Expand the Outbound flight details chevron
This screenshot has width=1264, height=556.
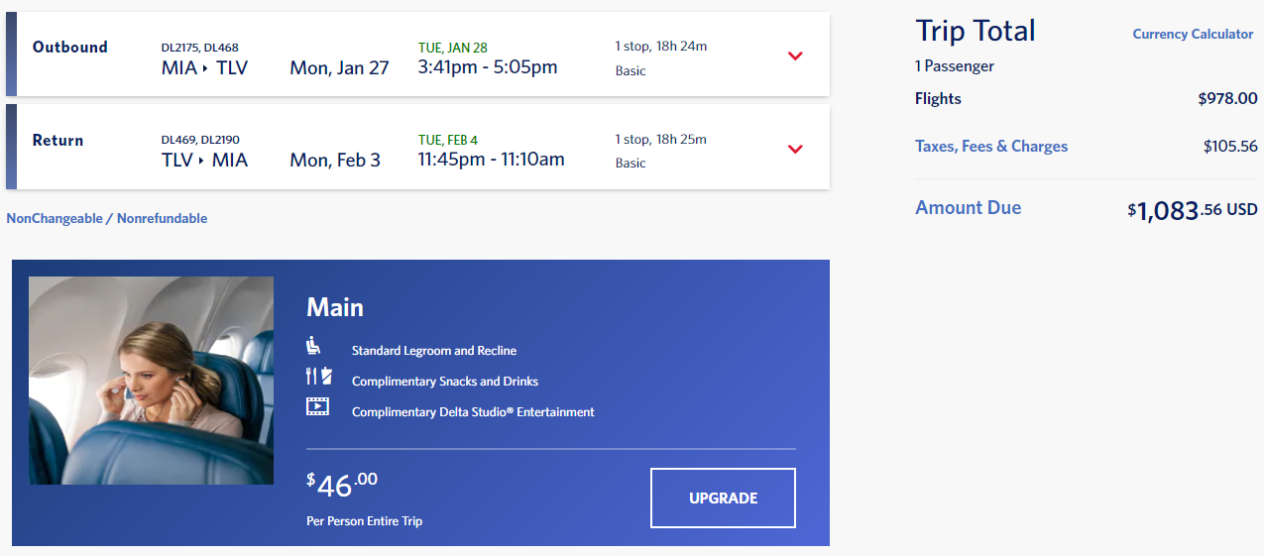(795, 56)
